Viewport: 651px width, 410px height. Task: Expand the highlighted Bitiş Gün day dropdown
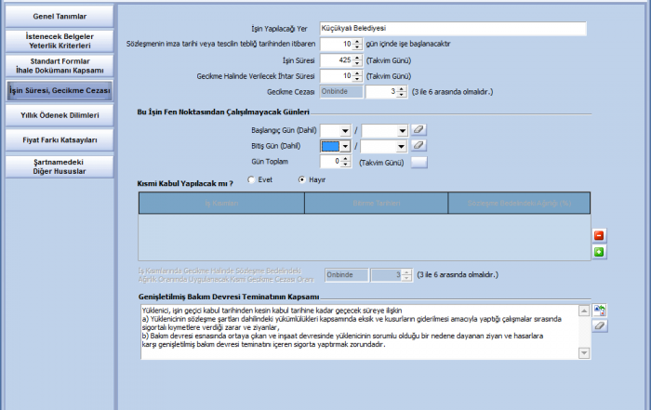[345, 146]
